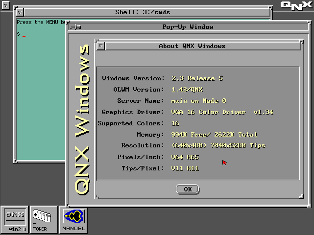The height and width of the screenshot is (235, 314).
Task: Click the Supported Colors value '16'
Action: pos(175,123)
